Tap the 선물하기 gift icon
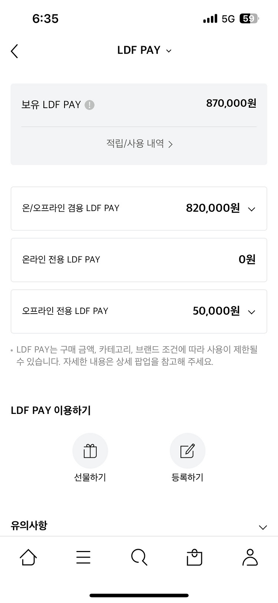Image resolution: width=278 pixels, height=603 pixels. 90,451
